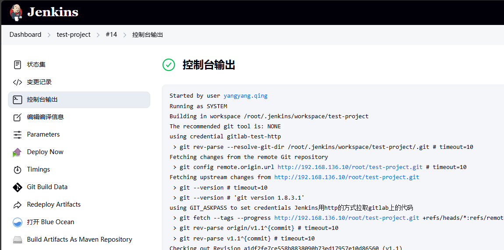The width and height of the screenshot is (504, 250).
Task: Open Dashboard in the breadcrumb
Action: (x=25, y=35)
